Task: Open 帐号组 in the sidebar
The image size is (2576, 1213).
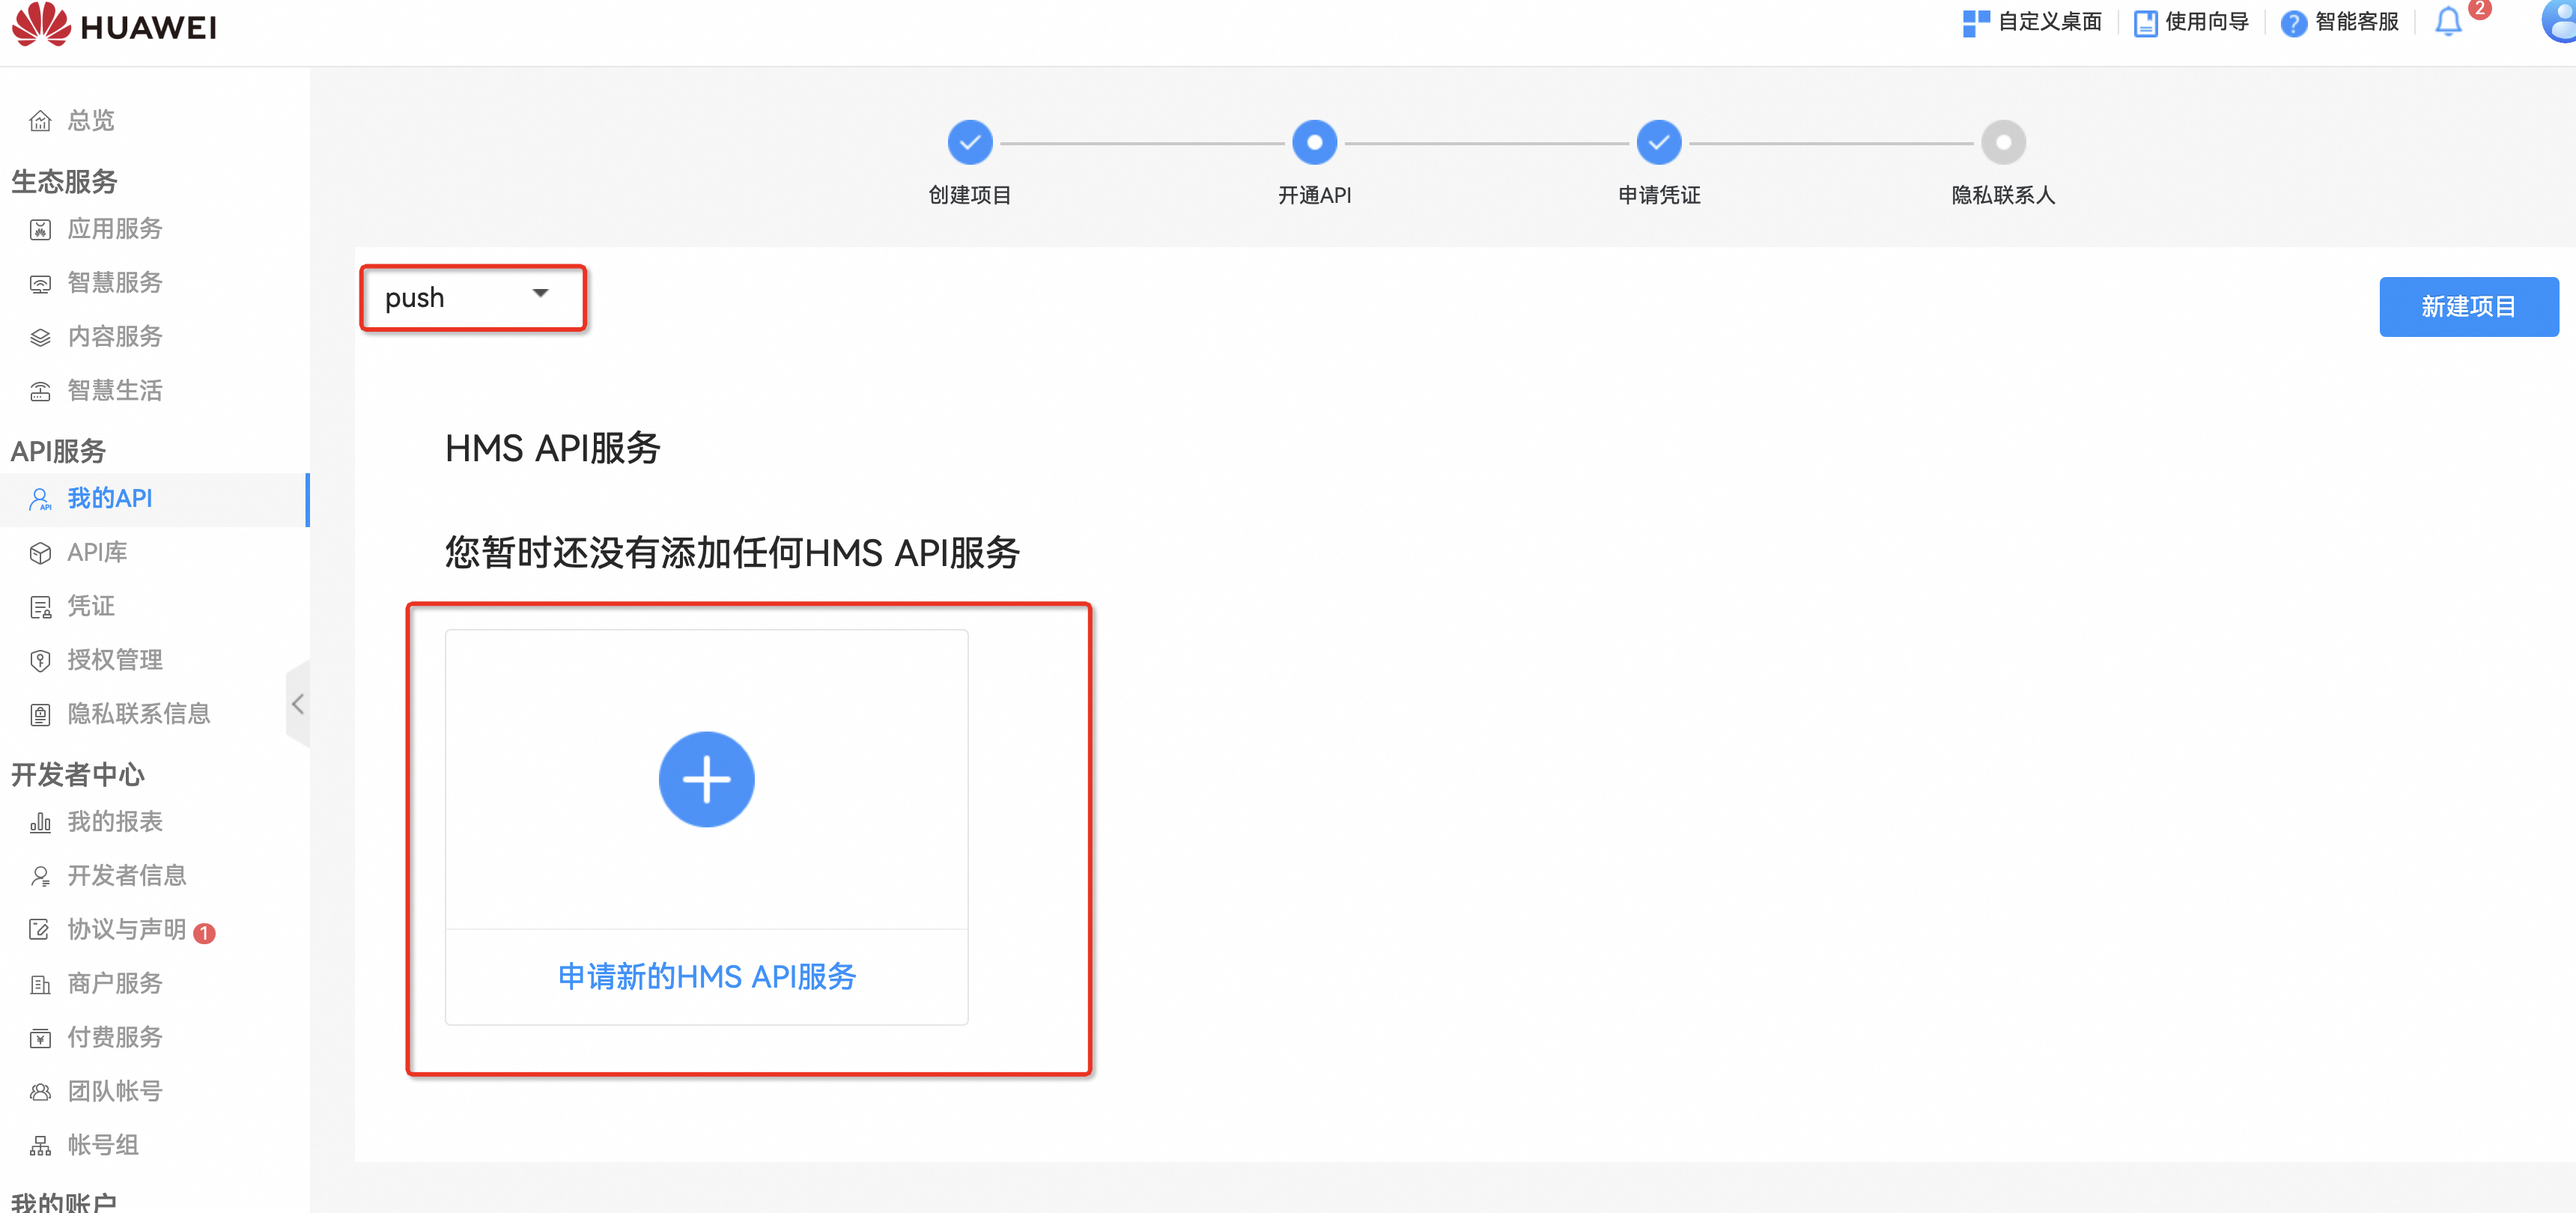Action: [x=103, y=1146]
